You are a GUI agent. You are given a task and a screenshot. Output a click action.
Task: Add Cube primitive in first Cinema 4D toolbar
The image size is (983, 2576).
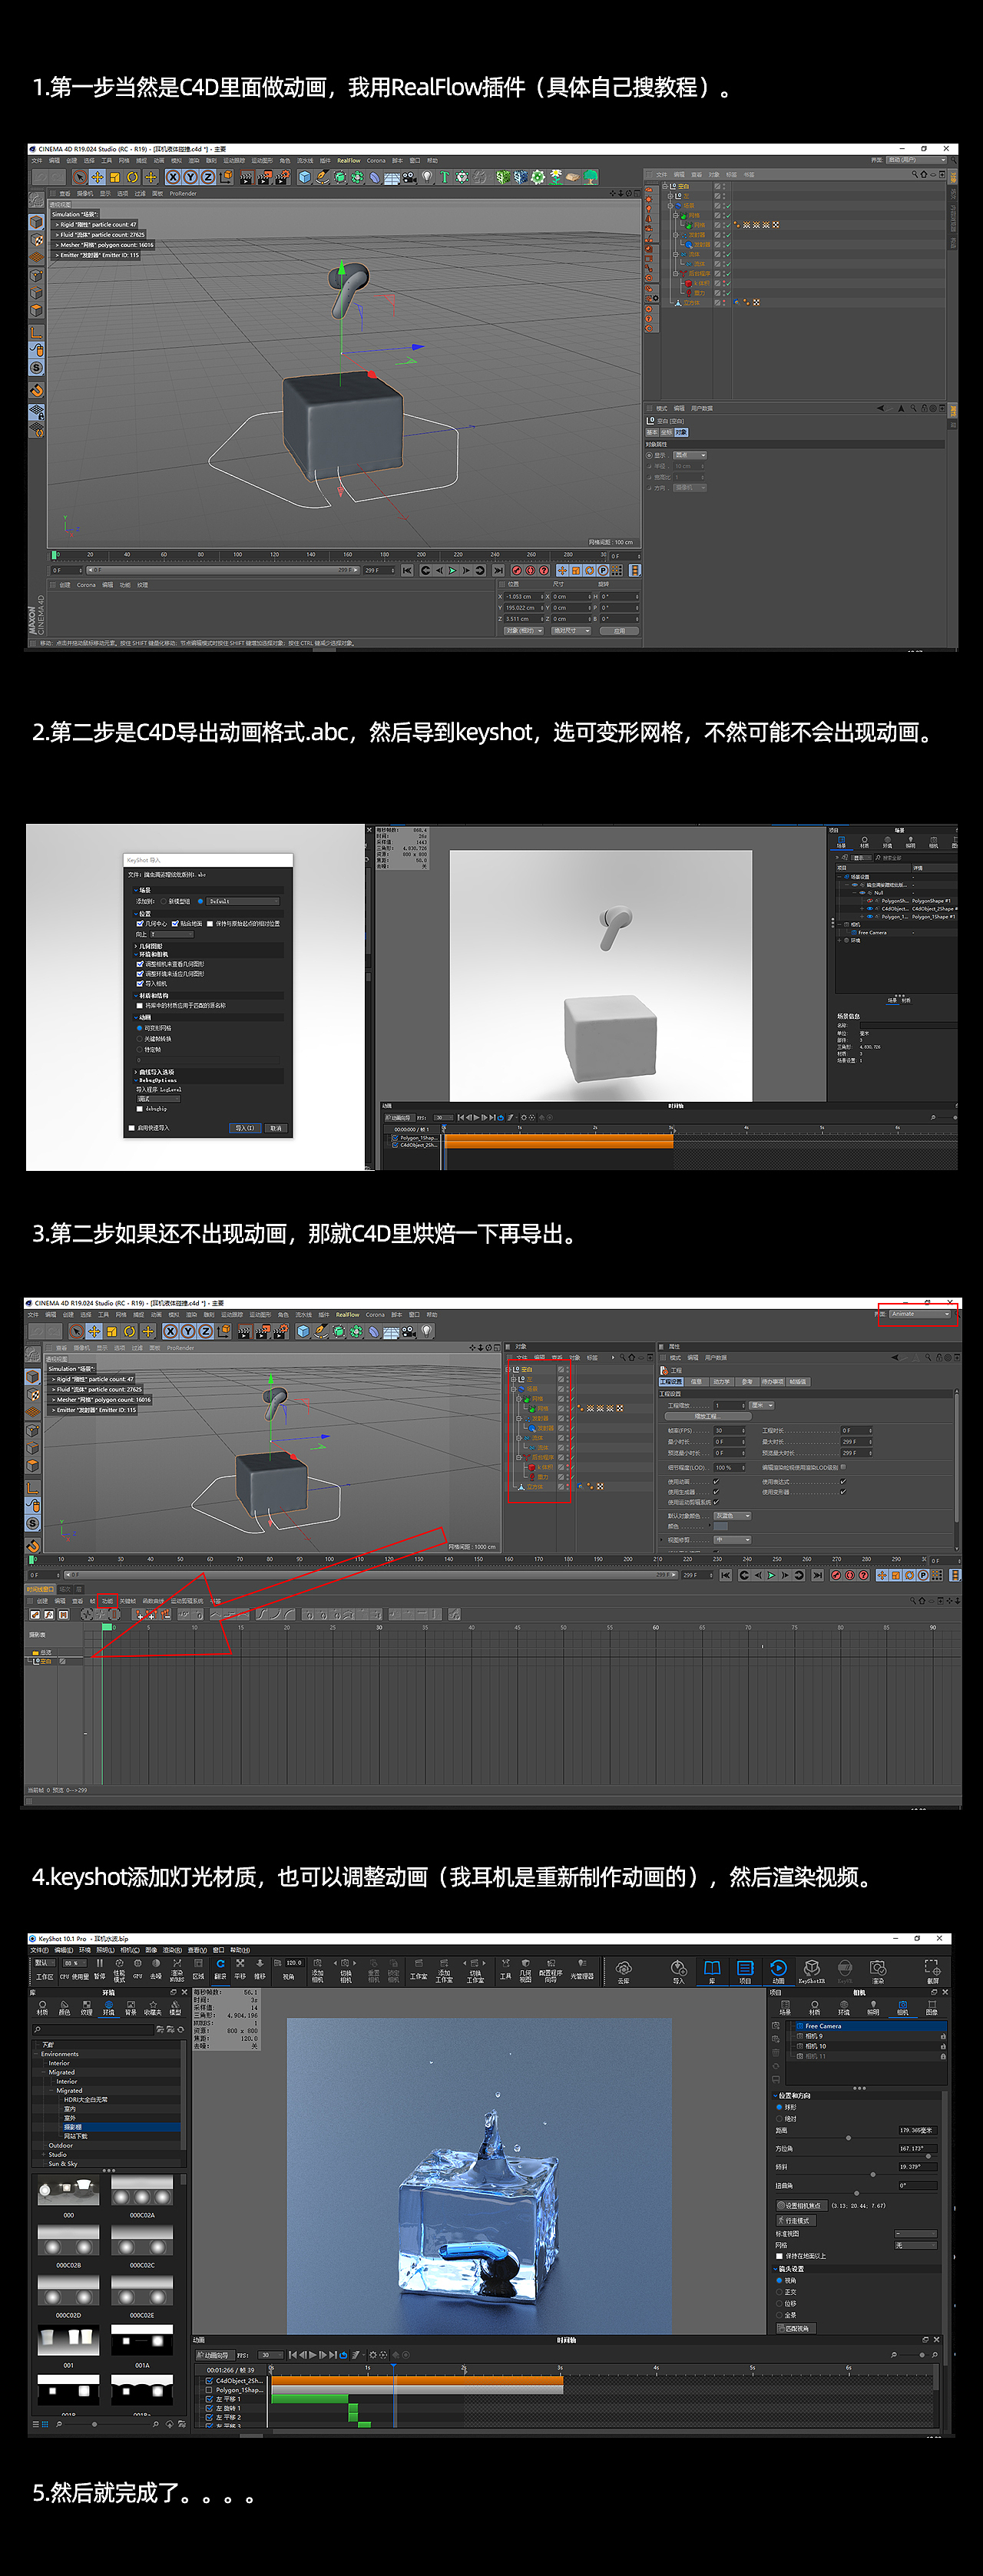[304, 177]
